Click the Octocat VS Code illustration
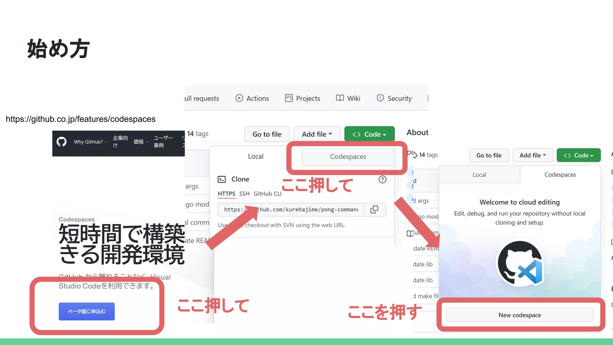Image resolution: width=613 pixels, height=345 pixels. 520,263
